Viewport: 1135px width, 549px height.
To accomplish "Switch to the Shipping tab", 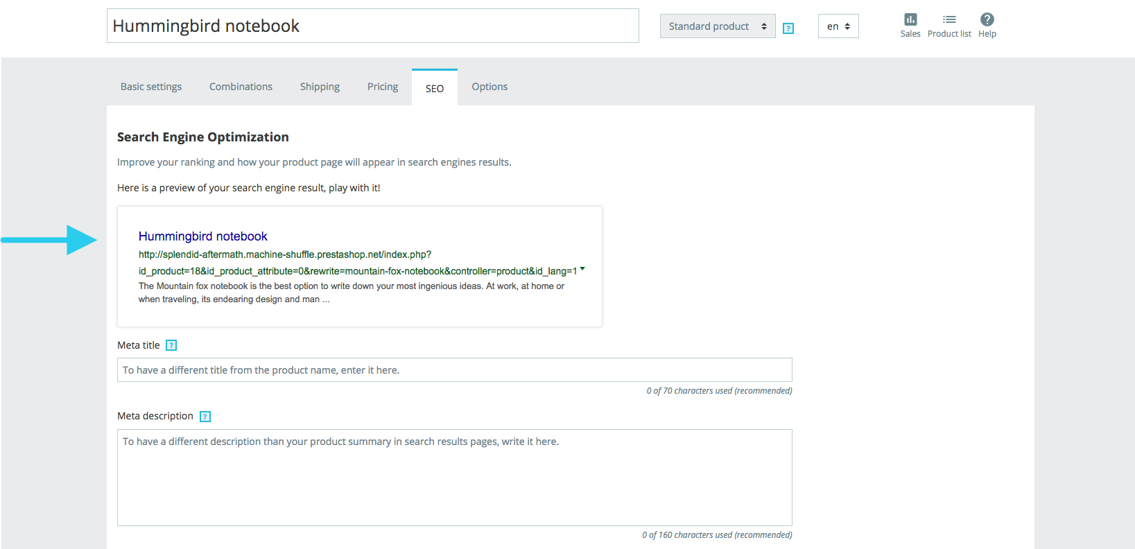I will coord(320,87).
